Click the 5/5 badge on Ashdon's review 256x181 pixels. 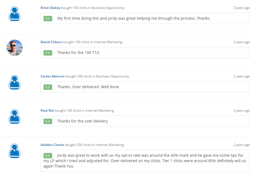(x=48, y=156)
